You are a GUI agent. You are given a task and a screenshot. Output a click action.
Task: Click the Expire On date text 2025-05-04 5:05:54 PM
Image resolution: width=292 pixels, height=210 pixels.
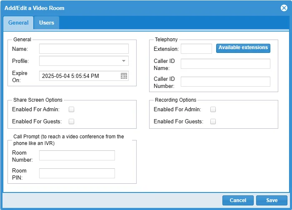(70, 76)
